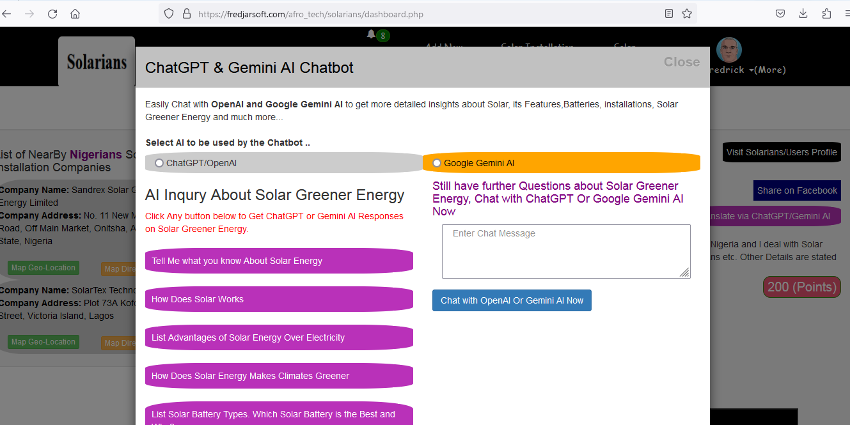The image size is (850, 425).
Task: Close the AI Chatbot dialog
Action: [x=682, y=62]
